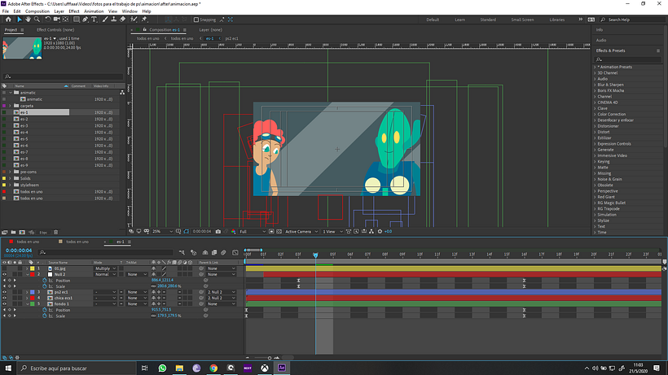Take a snapshot with the camera icon
668x375 pixels.
click(x=218, y=232)
